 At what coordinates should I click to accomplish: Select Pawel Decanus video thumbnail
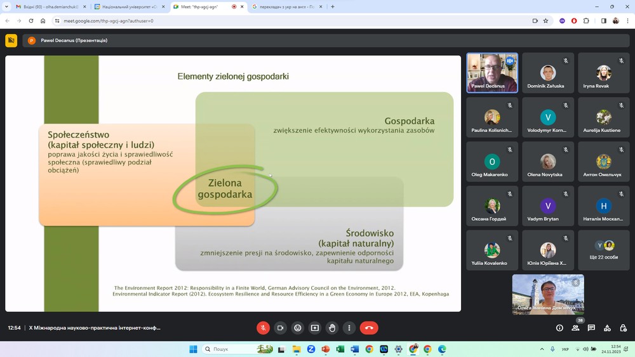492,72
